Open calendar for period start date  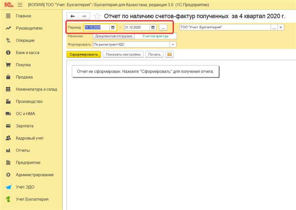click(x=113, y=28)
